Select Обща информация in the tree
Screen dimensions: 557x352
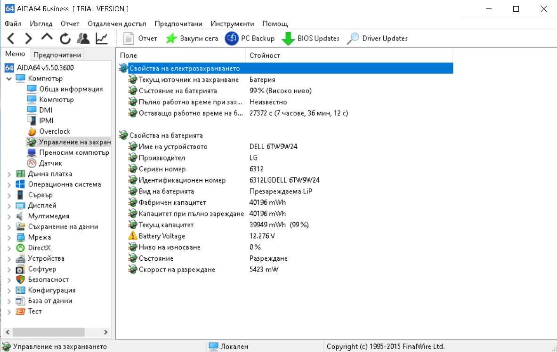coord(65,89)
